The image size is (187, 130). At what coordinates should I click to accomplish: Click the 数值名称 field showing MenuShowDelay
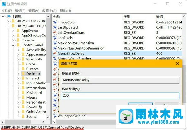[120, 80]
